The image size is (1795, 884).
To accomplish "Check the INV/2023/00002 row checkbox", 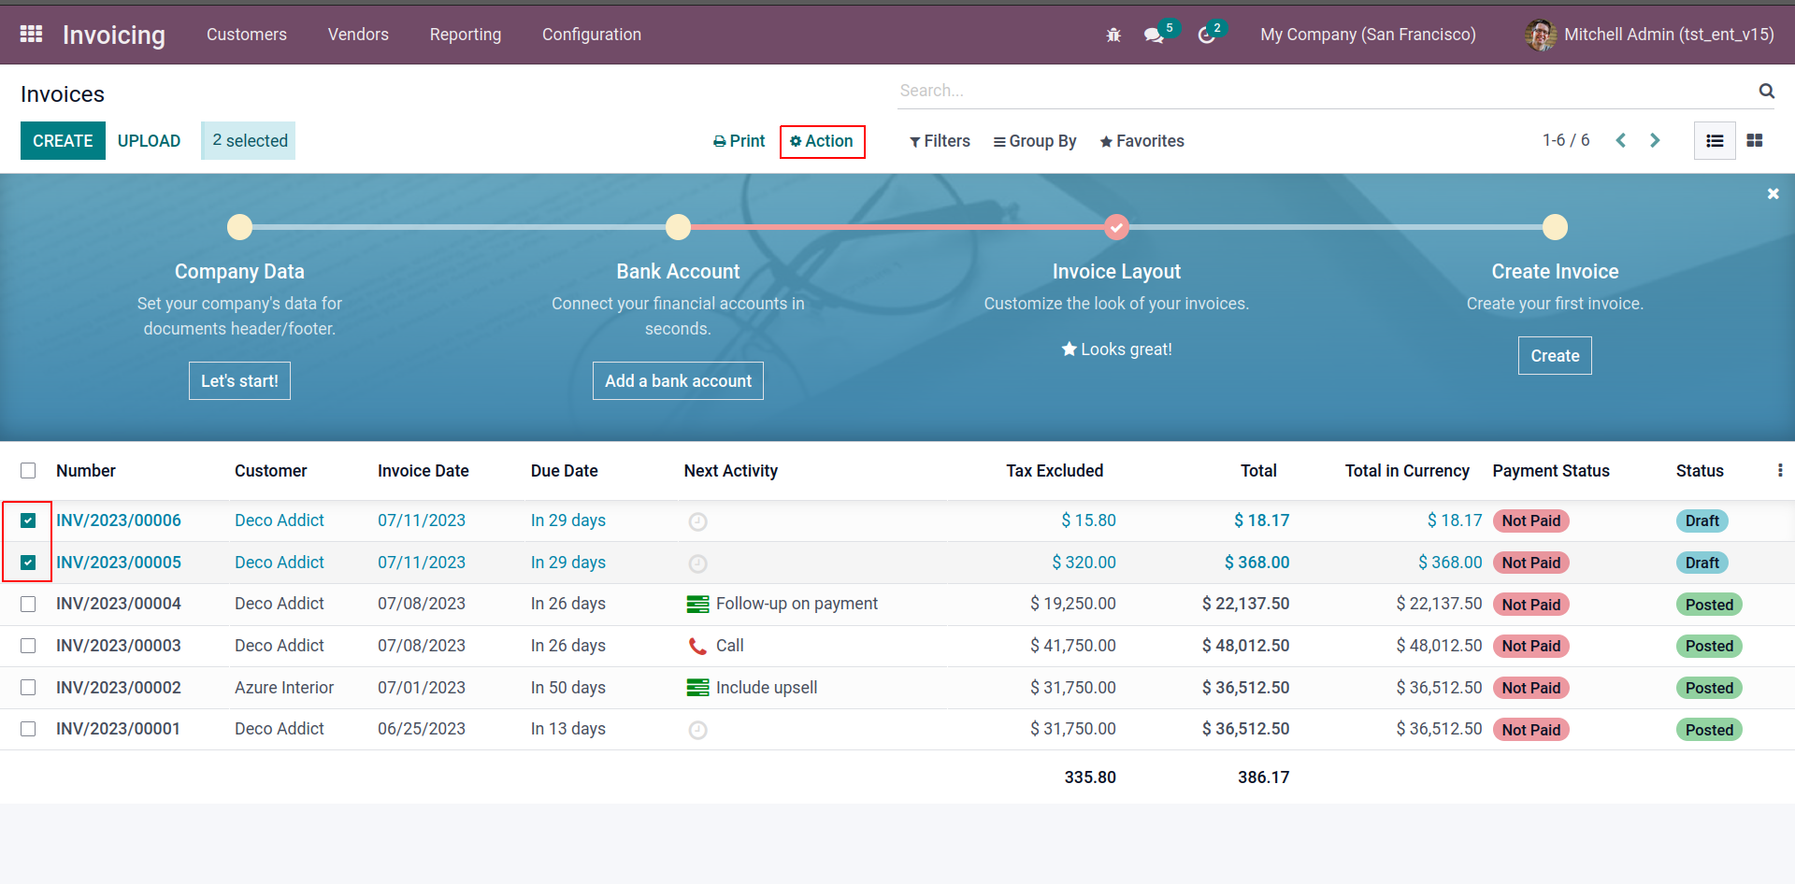I will 28,688.
